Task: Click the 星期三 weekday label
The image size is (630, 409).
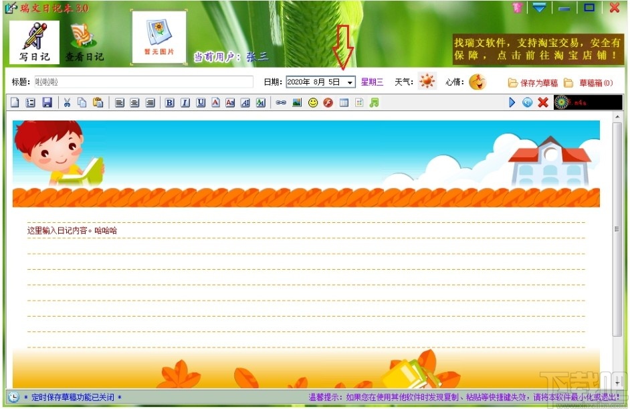Action: pyautogui.click(x=372, y=82)
